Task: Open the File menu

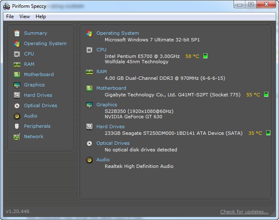Action: pos(10,17)
